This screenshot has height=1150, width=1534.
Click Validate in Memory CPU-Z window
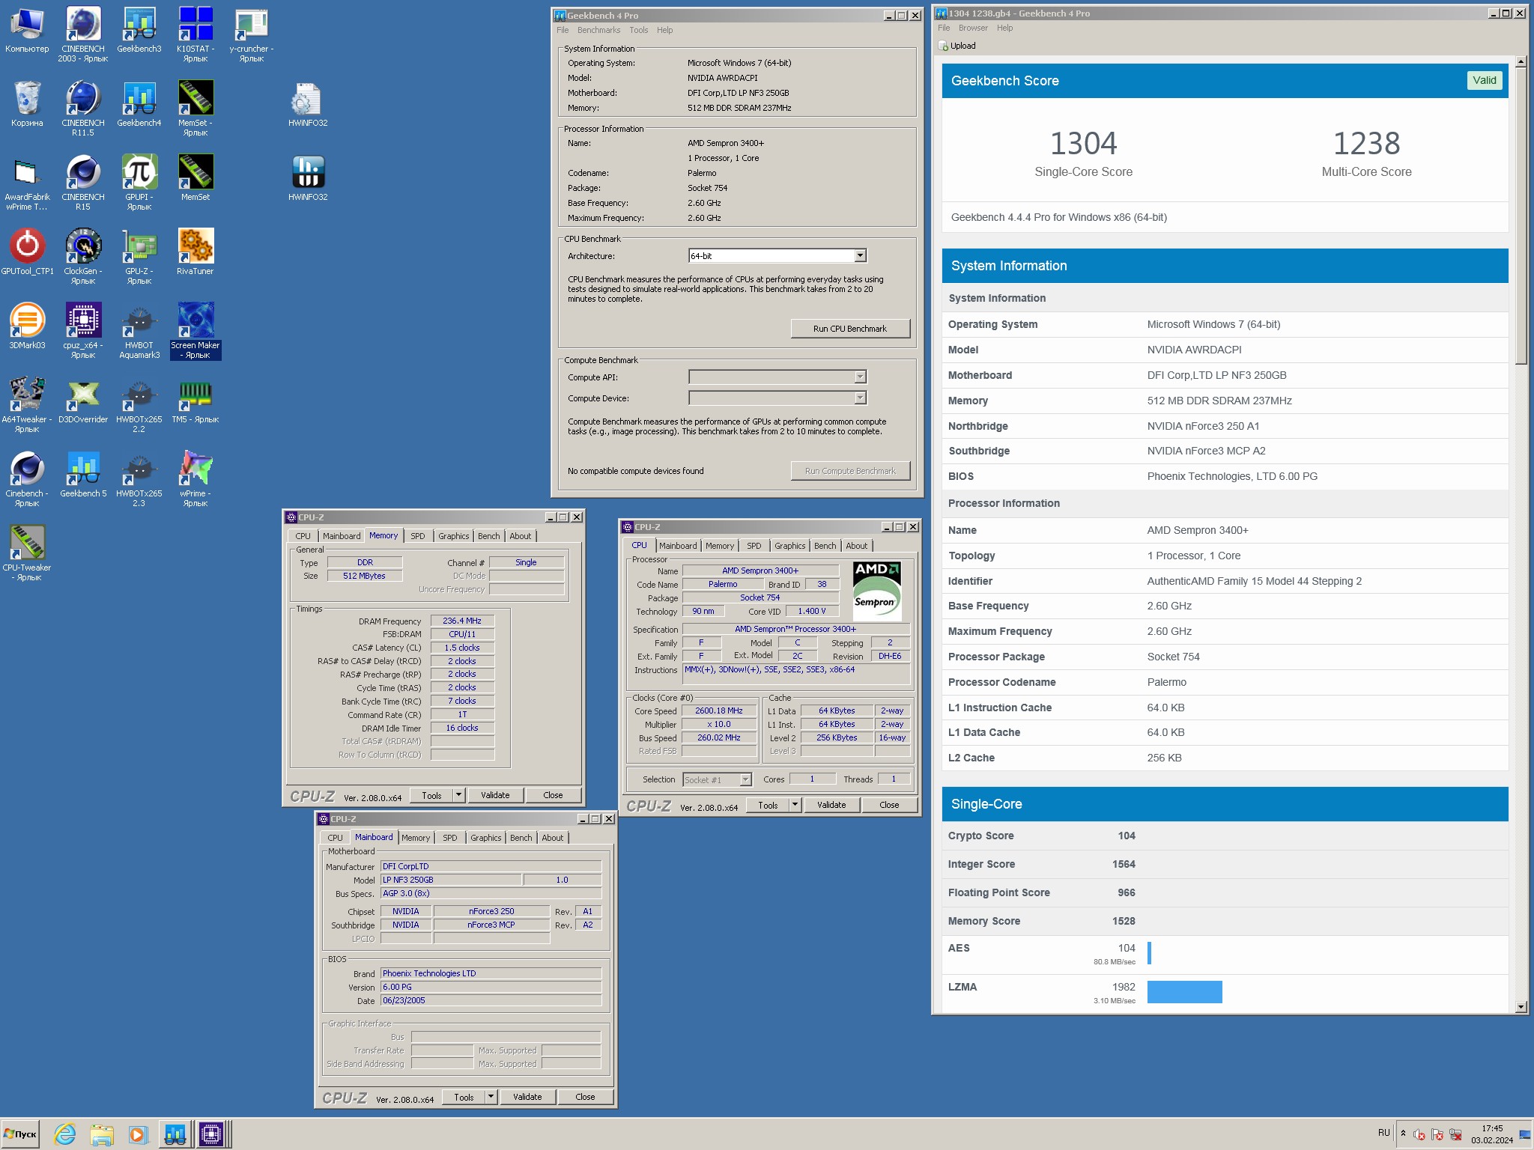point(495,795)
